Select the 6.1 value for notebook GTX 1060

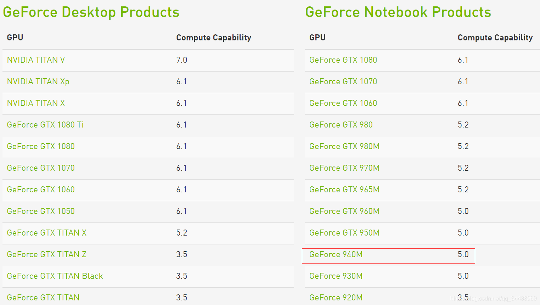point(463,103)
